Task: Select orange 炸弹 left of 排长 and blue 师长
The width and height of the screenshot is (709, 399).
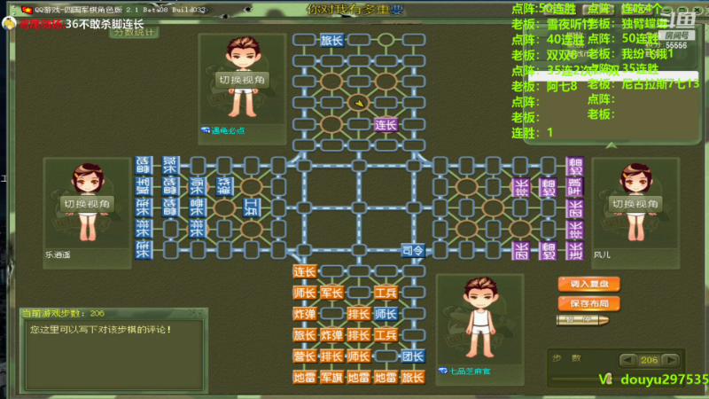Action: click(x=304, y=314)
